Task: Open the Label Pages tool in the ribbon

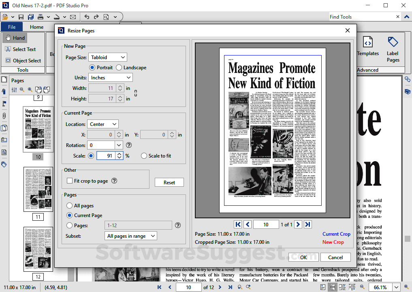Action: click(393, 49)
